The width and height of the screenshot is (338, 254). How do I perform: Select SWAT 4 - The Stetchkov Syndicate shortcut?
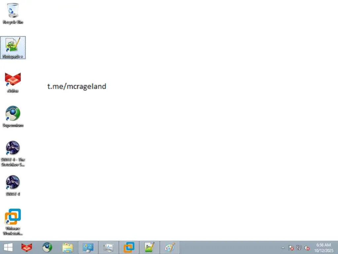tap(13, 153)
